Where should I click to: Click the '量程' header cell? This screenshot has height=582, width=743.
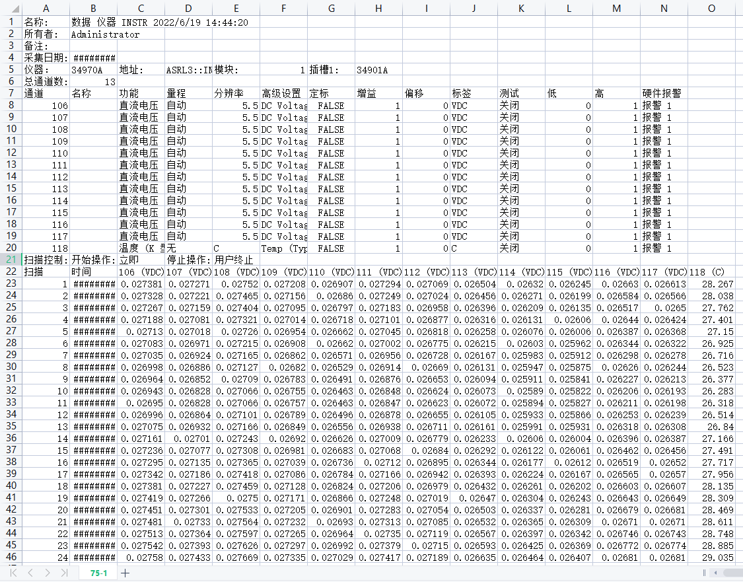coord(189,93)
